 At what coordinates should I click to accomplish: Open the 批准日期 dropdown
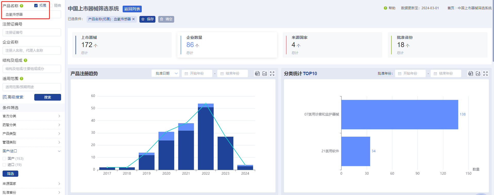[165, 73]
